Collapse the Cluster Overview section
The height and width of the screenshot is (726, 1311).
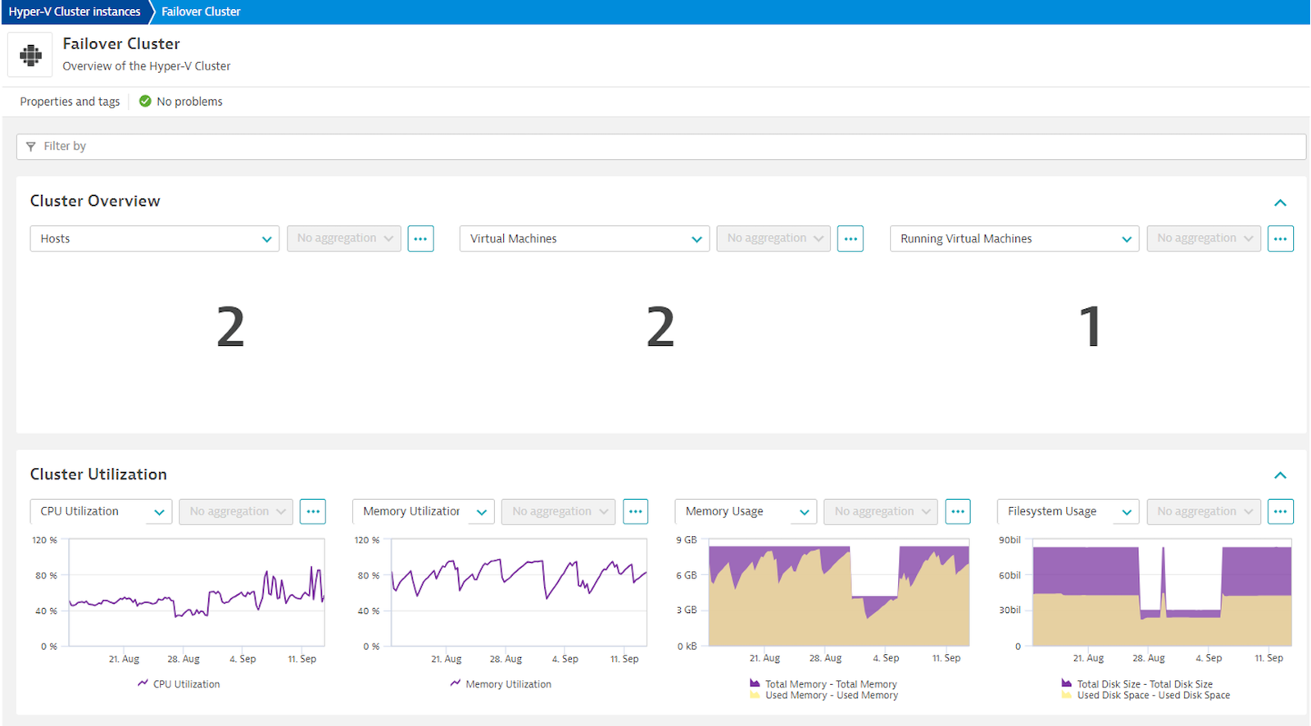(1281, 202)
